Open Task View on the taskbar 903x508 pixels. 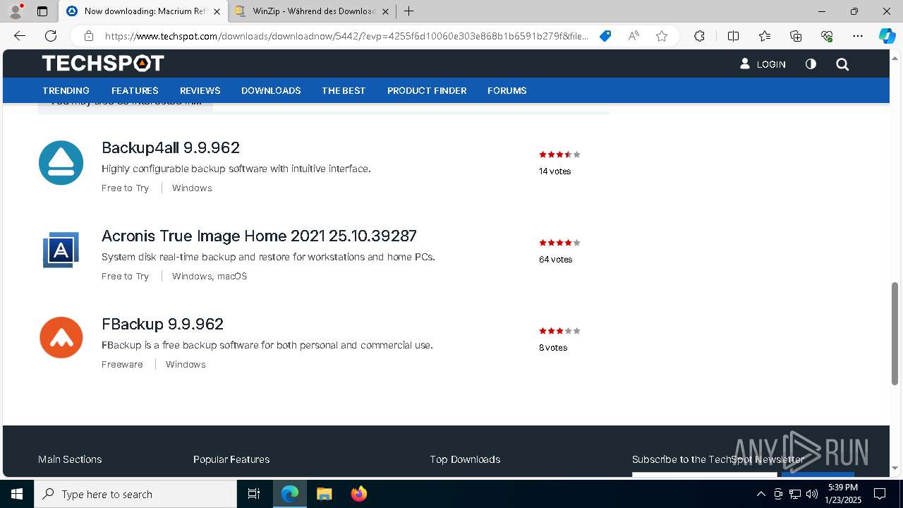[x=254, y=494]
